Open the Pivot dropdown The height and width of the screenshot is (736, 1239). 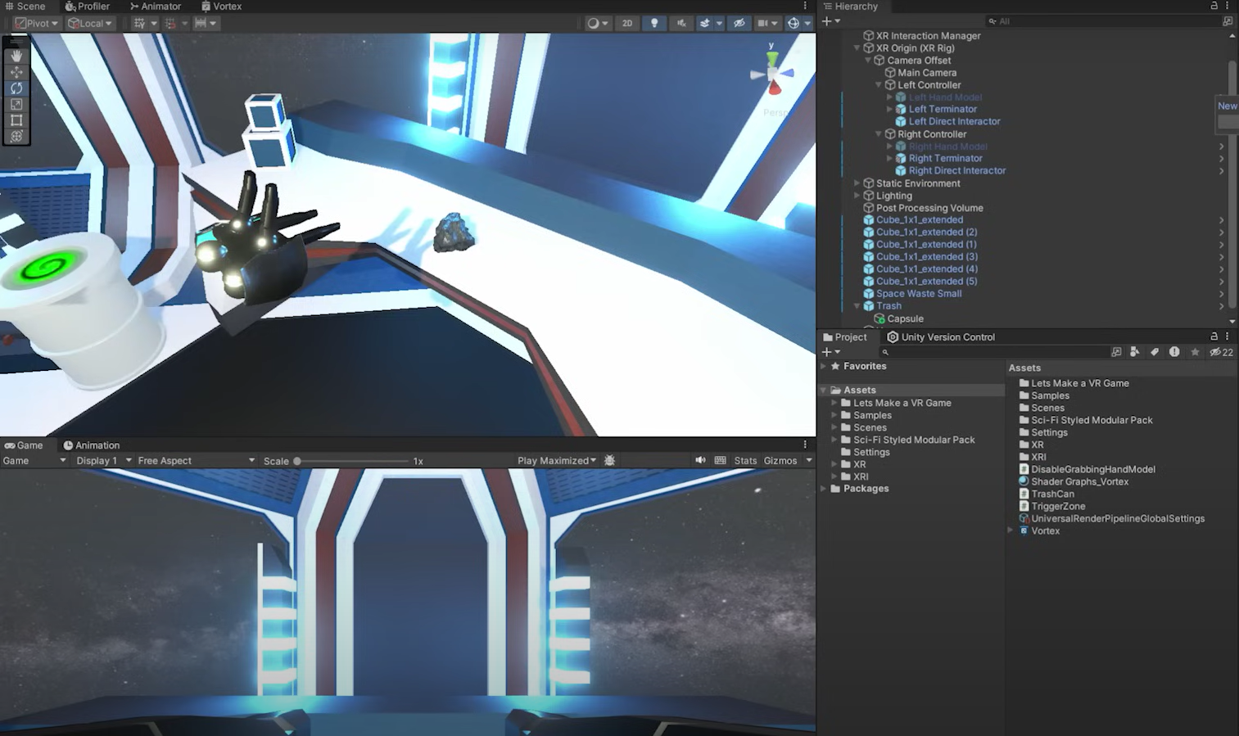point(36,23)
